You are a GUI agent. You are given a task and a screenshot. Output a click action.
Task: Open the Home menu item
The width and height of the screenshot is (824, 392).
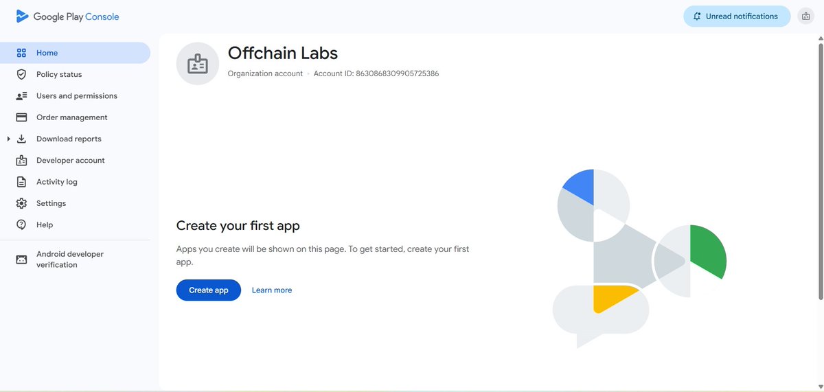tap(75, 53)
